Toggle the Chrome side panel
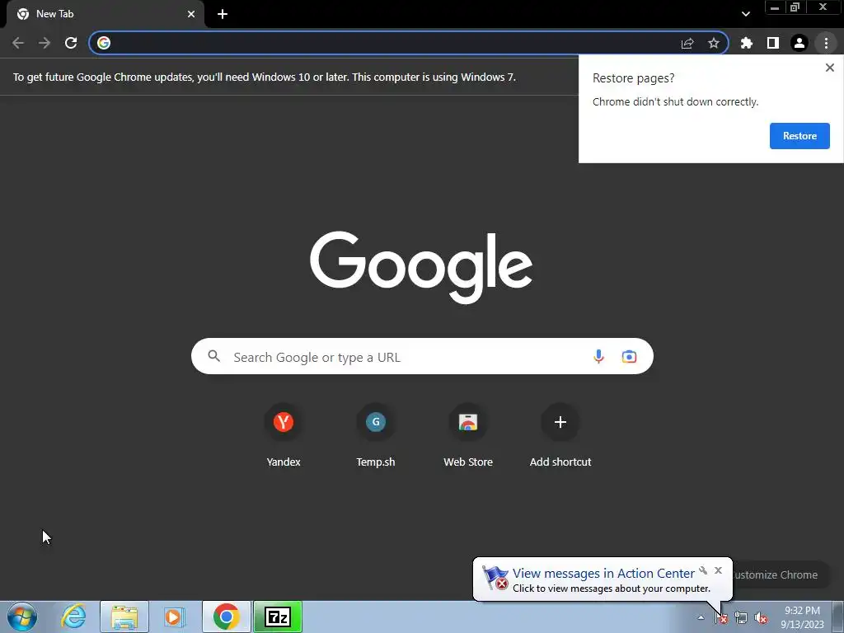 click(773, 43)
